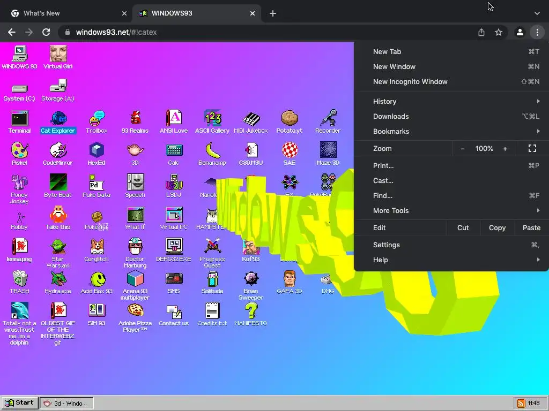Open the ANSI Love icon

click(x=174, y=121)
